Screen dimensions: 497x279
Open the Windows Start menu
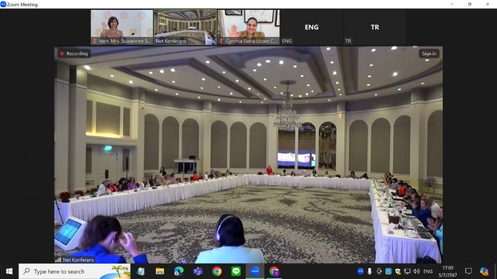pos(9,271)
